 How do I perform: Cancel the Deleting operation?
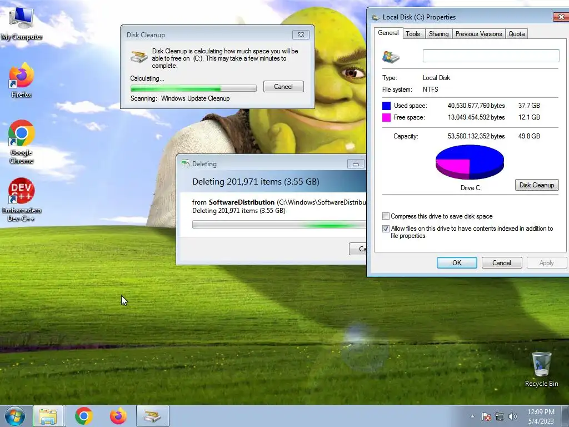point(358,249)
